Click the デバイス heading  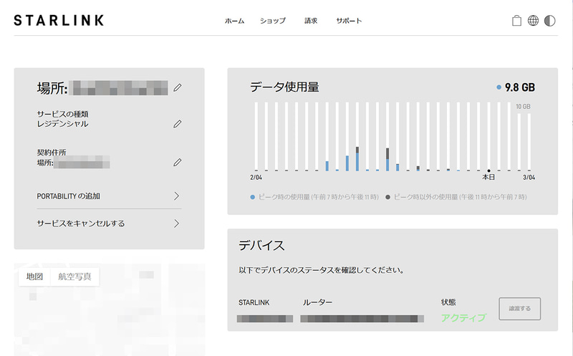[261, 245]
